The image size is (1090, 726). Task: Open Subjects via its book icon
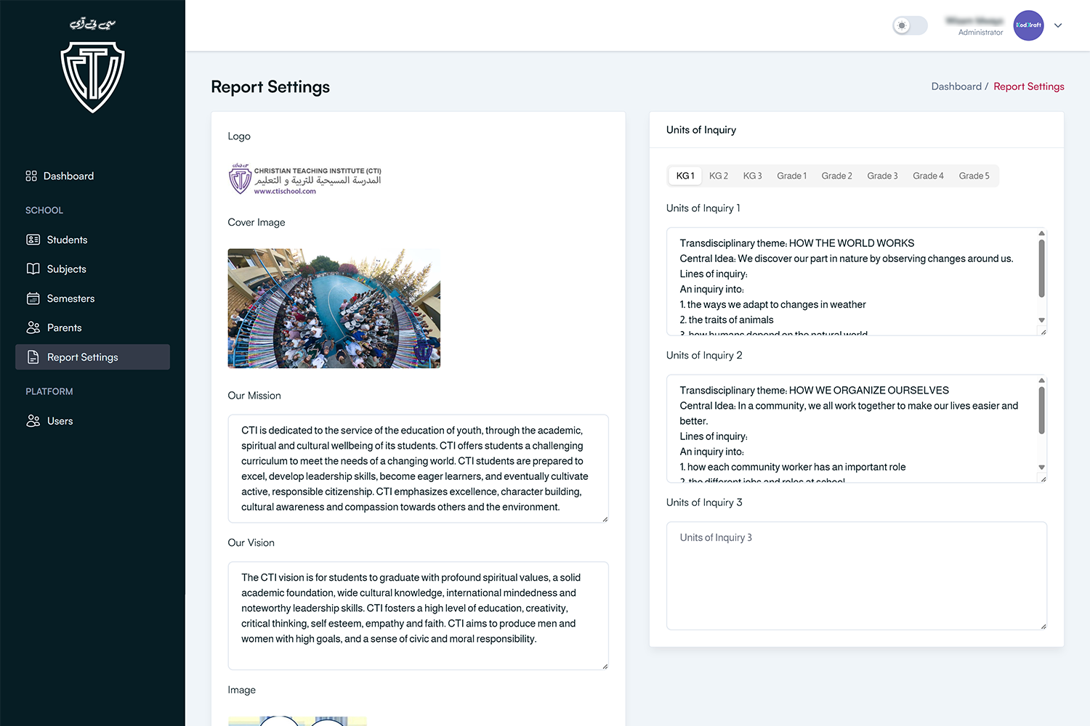click(x=33, y=269)
